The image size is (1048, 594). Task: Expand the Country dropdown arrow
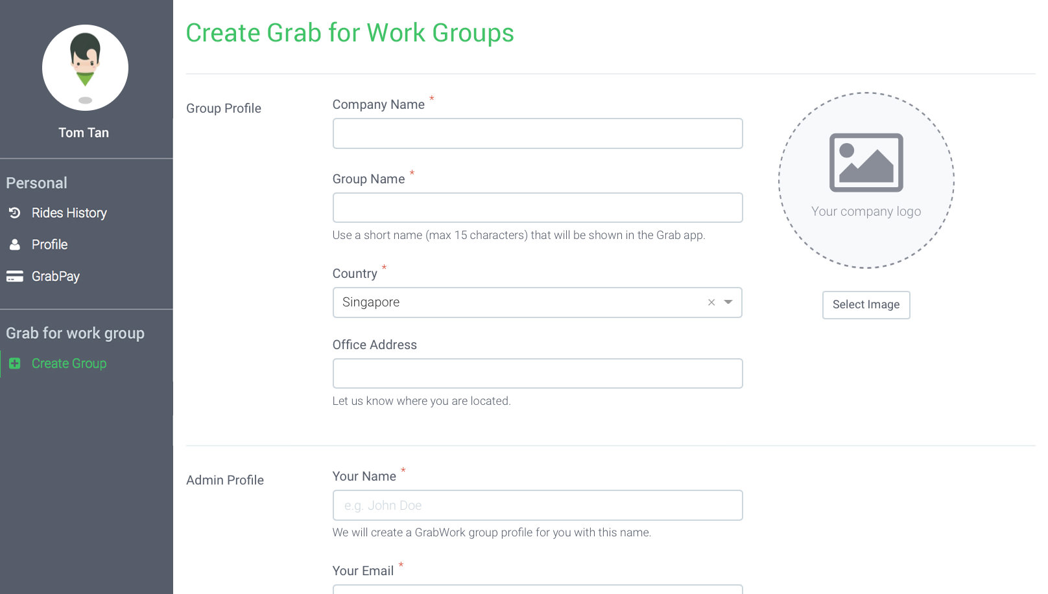728,303
